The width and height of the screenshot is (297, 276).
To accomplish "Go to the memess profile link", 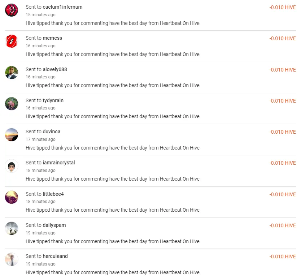I will point(52,38).
